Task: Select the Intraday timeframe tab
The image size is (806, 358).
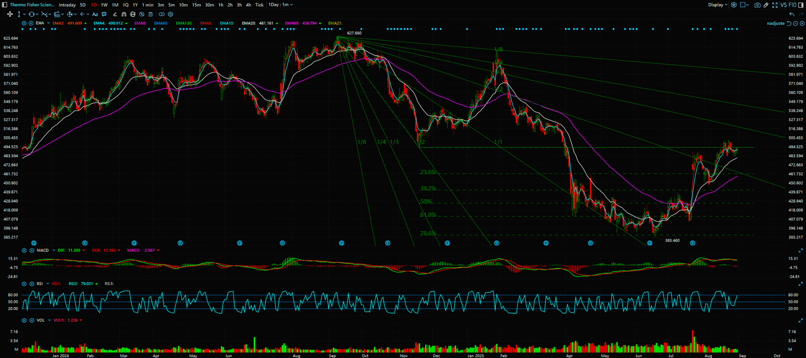Action: click(x=67, y=5)
